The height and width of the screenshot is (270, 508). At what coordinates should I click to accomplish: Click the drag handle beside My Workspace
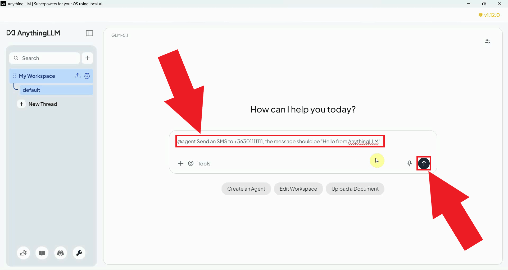pyautogui.click(x=14, y=76)
